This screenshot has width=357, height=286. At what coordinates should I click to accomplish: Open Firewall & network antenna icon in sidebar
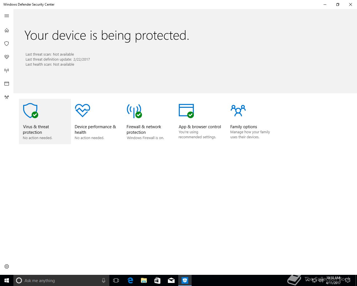(7, 70)
